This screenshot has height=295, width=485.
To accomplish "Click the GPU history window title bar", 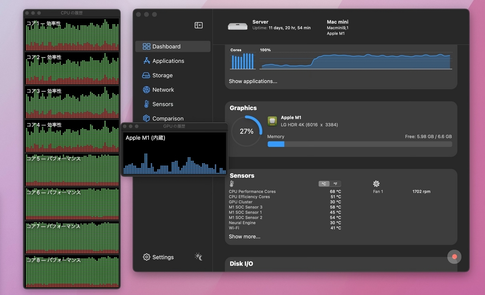I will (175, 126).
